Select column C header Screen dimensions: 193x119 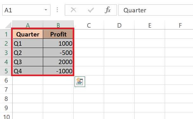point(89,25)
